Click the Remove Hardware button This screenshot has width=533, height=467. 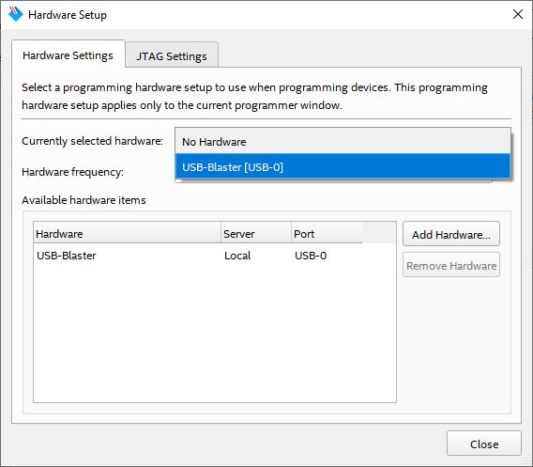click(451, 265)
